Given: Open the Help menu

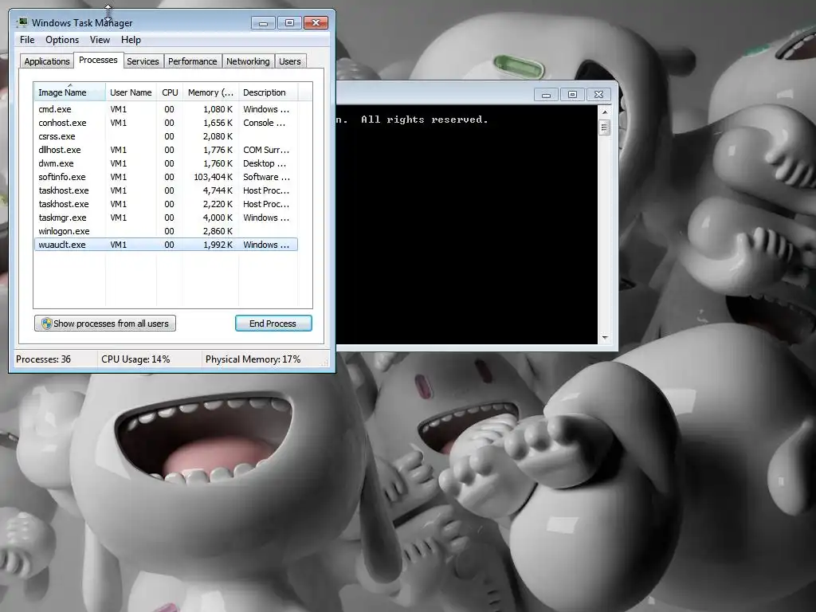Looking at the screenshot, I should [x=131, y=40].
